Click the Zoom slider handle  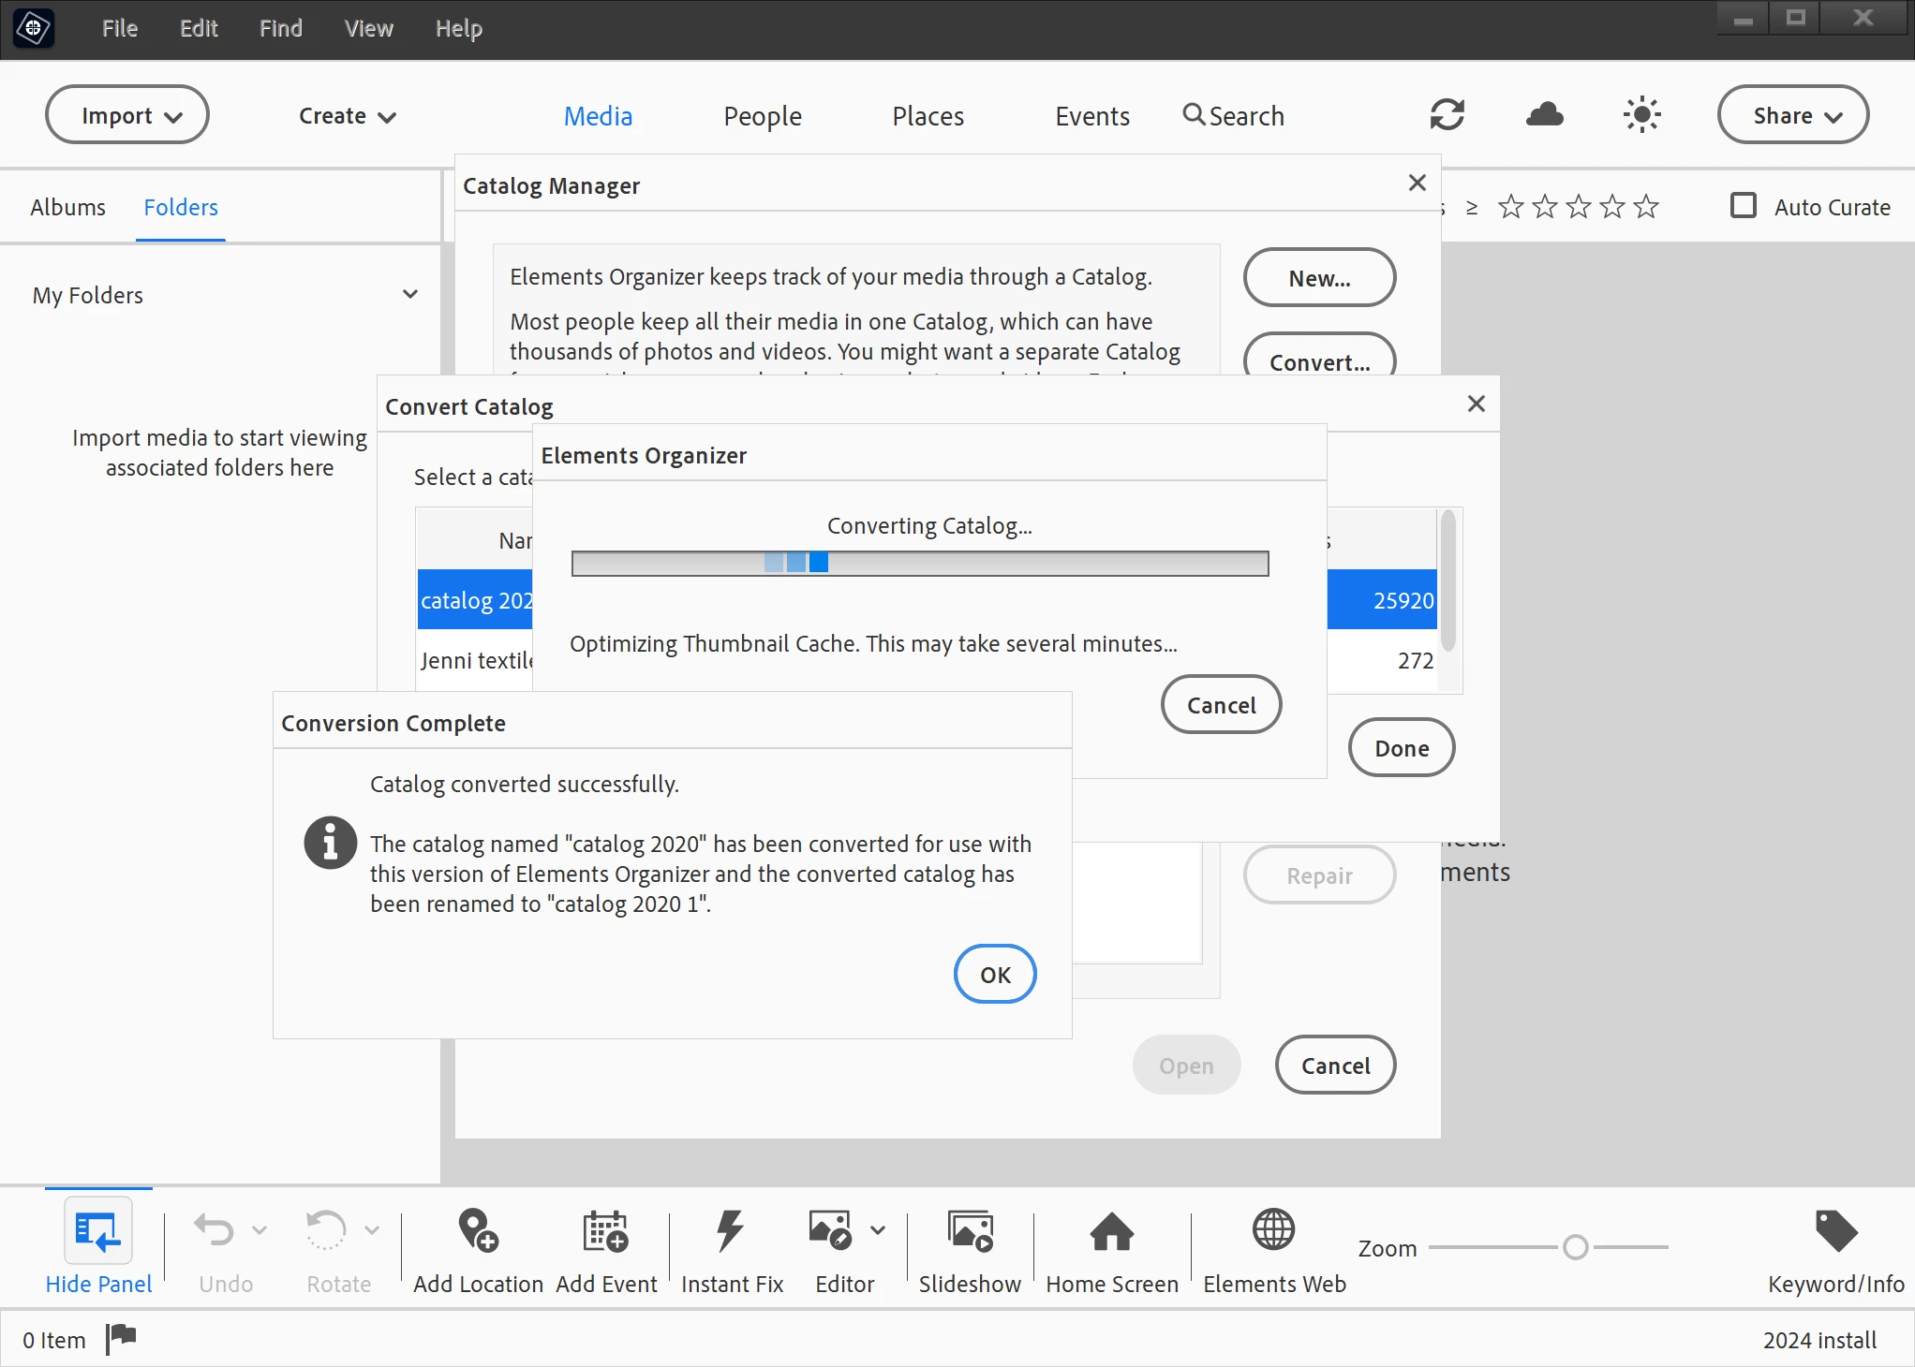(1575, 1247)
